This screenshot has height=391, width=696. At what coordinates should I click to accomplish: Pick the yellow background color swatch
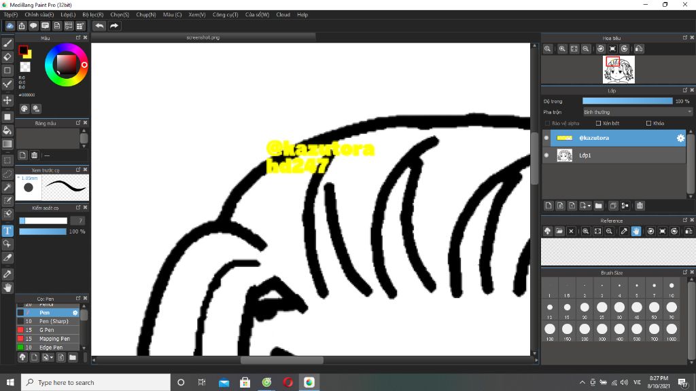29,56
